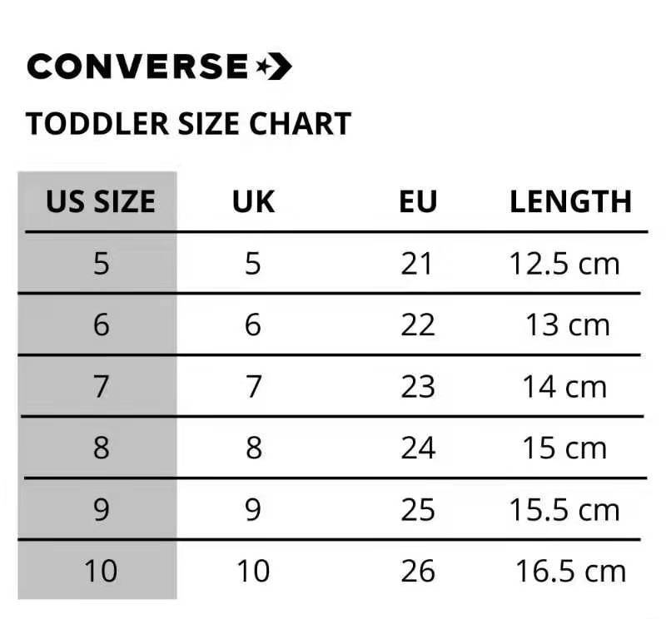Click the 12.5 cm length value
The width and height of the screenshot is (666, 619).
[564, 264]
